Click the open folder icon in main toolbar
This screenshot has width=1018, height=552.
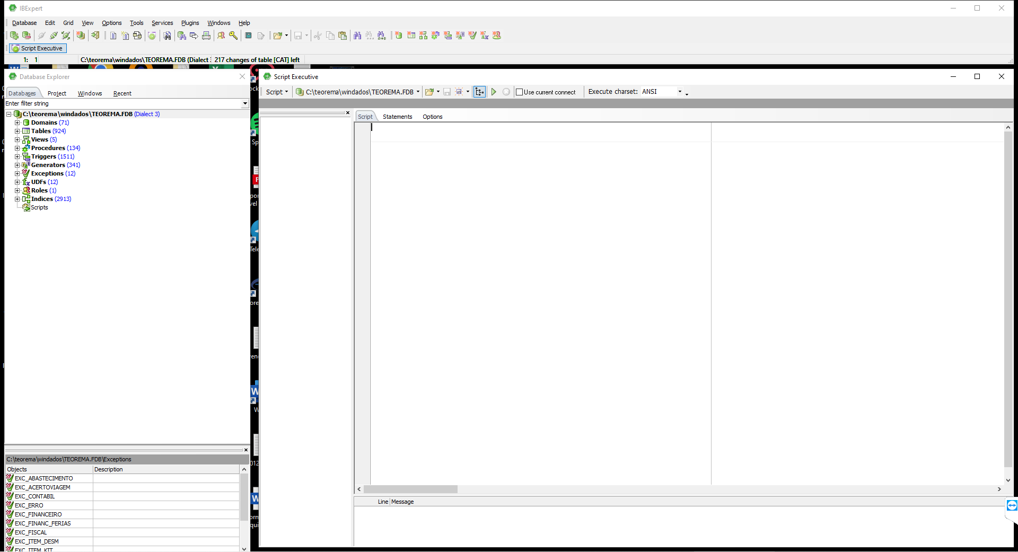pos(277,36)
